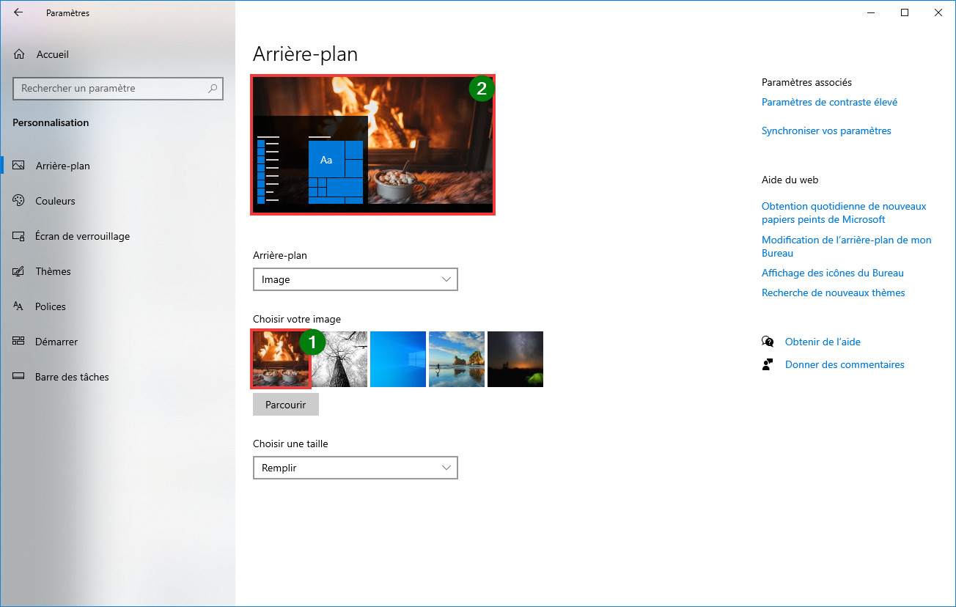956x607 pixels.
Task: Open the Arrière-plan Image dropdown
Action: pos(356,280)
